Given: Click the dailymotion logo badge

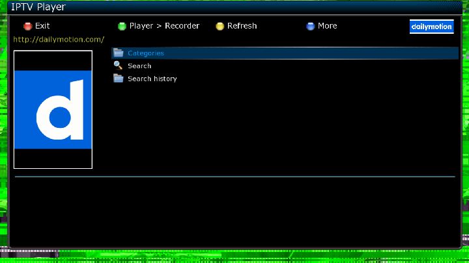Looking at the screenshot, I should click(432, 27).
